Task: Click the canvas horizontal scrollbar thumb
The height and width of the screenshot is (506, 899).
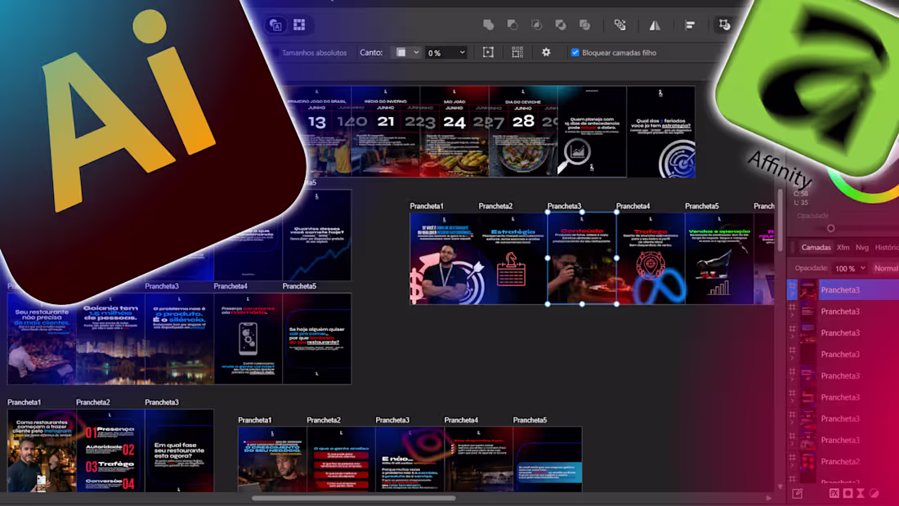Action: pos(354,498)
